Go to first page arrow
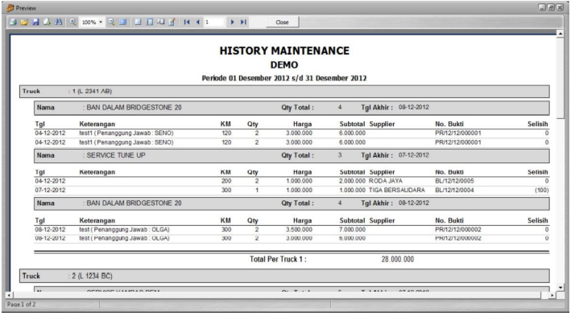Image resolution: width=571 pixels, height=316 pixels. (x=187, y=23)
